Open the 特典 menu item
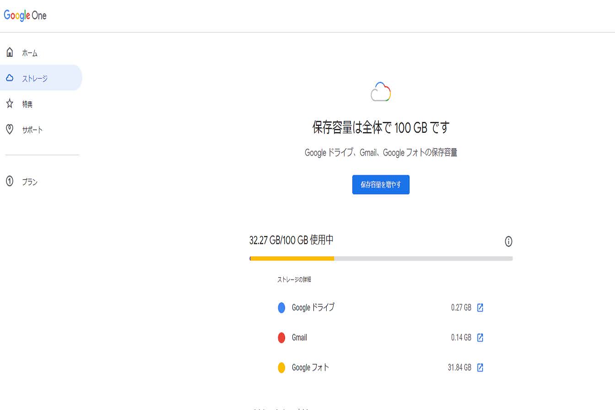 pos(27,104)
